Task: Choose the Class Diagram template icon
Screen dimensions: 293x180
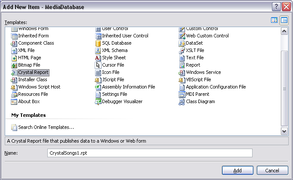Action: 182,102
